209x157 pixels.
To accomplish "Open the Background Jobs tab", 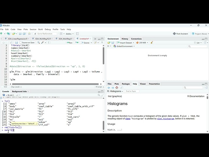I will click(19, 92).
